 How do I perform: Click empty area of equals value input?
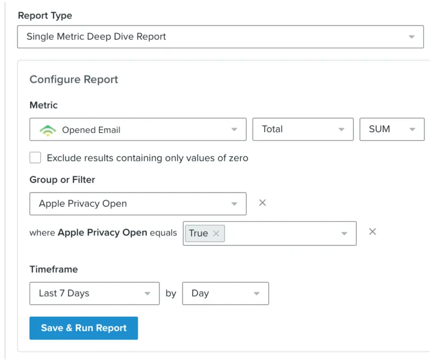coord(279,233)
